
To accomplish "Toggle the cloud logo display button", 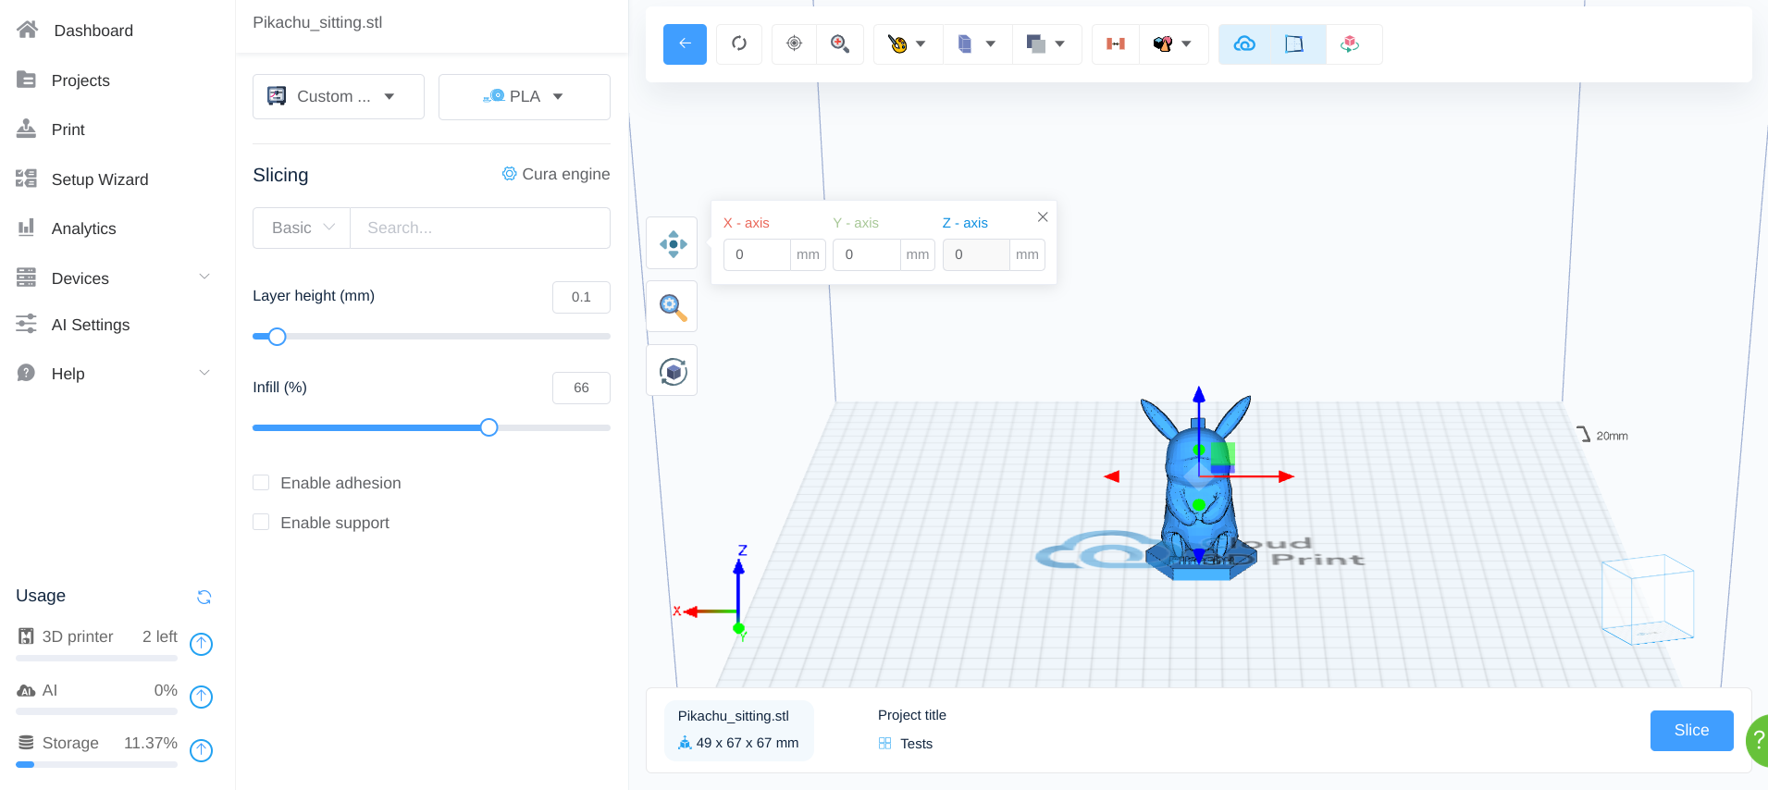I will coord(1245,43).
